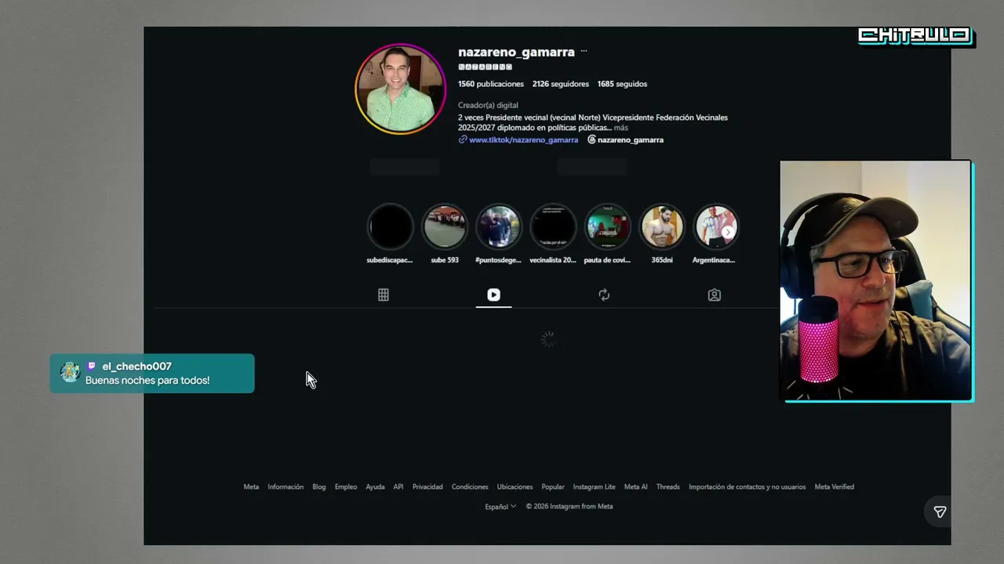Switch to the posts grid tab
Viewport: 1004px width, 564px height.
(x=384, y=295)
